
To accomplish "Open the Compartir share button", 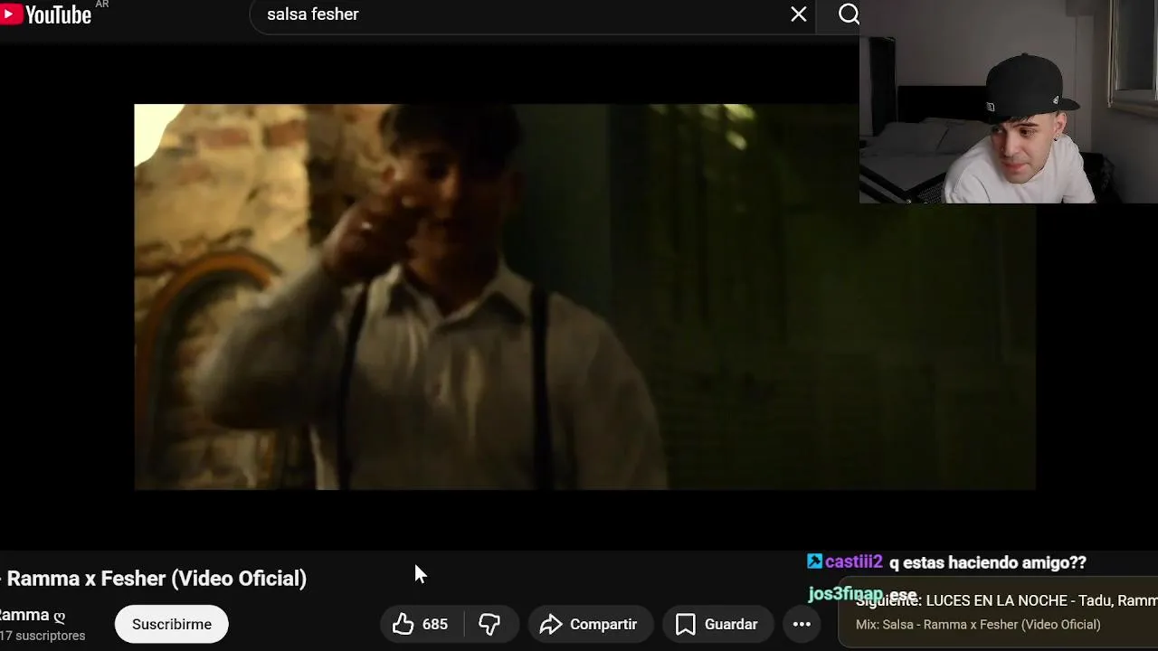I will (x=589, y=624).
